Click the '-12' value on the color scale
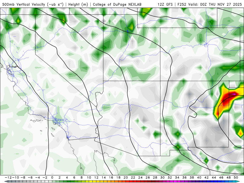Screen dimensions: 244x183 click(8, 178)
